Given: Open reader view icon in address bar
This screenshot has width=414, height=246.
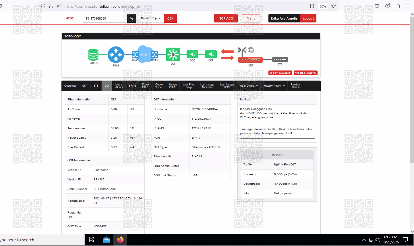Looking at the screenshot, I should point(312,6).
